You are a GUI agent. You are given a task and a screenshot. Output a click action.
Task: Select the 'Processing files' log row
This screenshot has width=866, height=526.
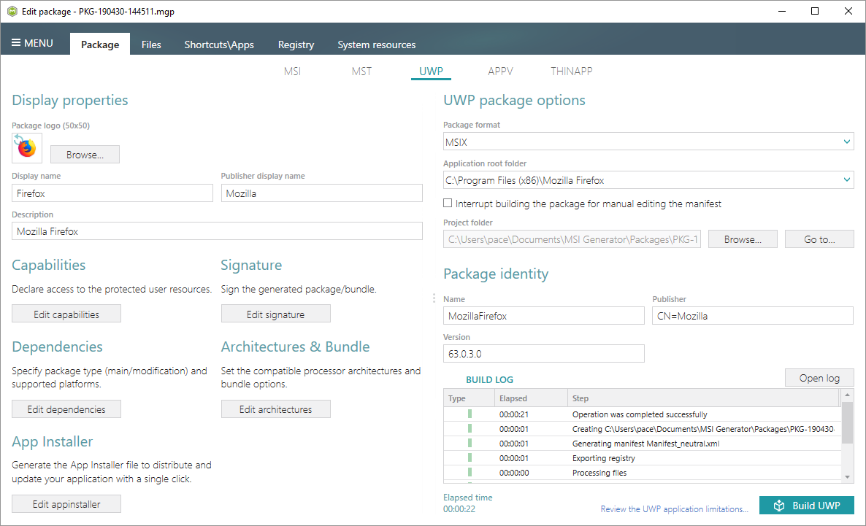642,473
